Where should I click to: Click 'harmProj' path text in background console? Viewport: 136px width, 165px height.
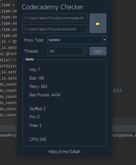pos(8,135)
